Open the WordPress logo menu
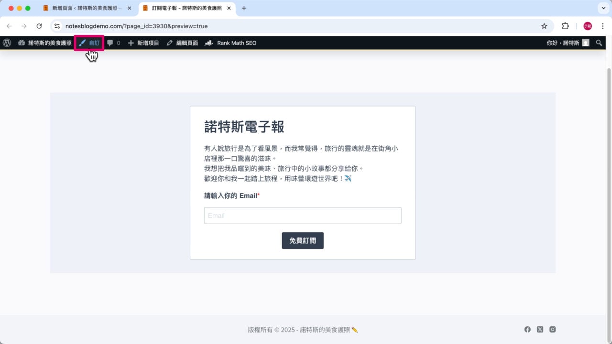The image size is (612, 344). 7,43
